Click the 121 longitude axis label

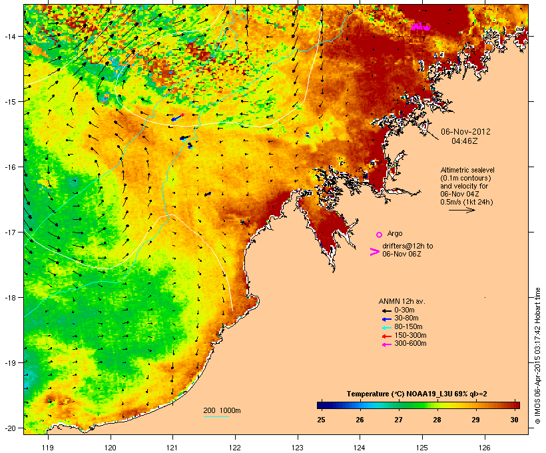(172, 448)
